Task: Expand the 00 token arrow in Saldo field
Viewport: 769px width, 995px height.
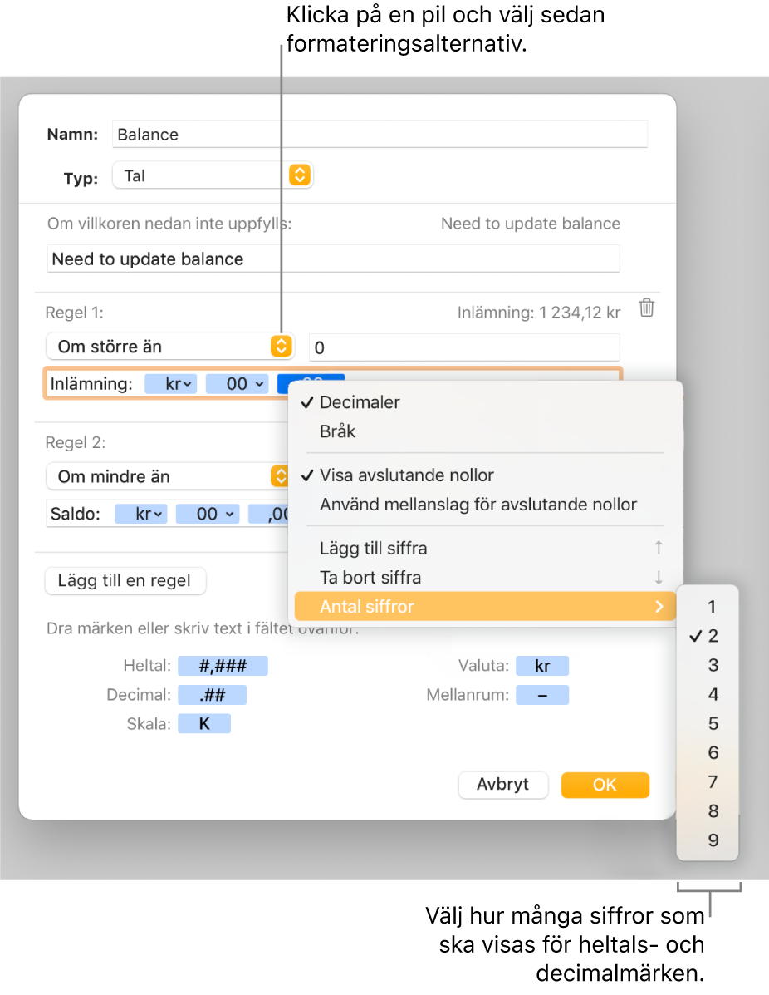Action: (x=229, y=514)
